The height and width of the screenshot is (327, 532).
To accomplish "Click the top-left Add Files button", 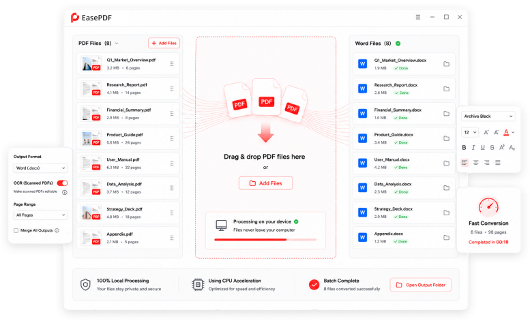I will click(x=164, y=43).
